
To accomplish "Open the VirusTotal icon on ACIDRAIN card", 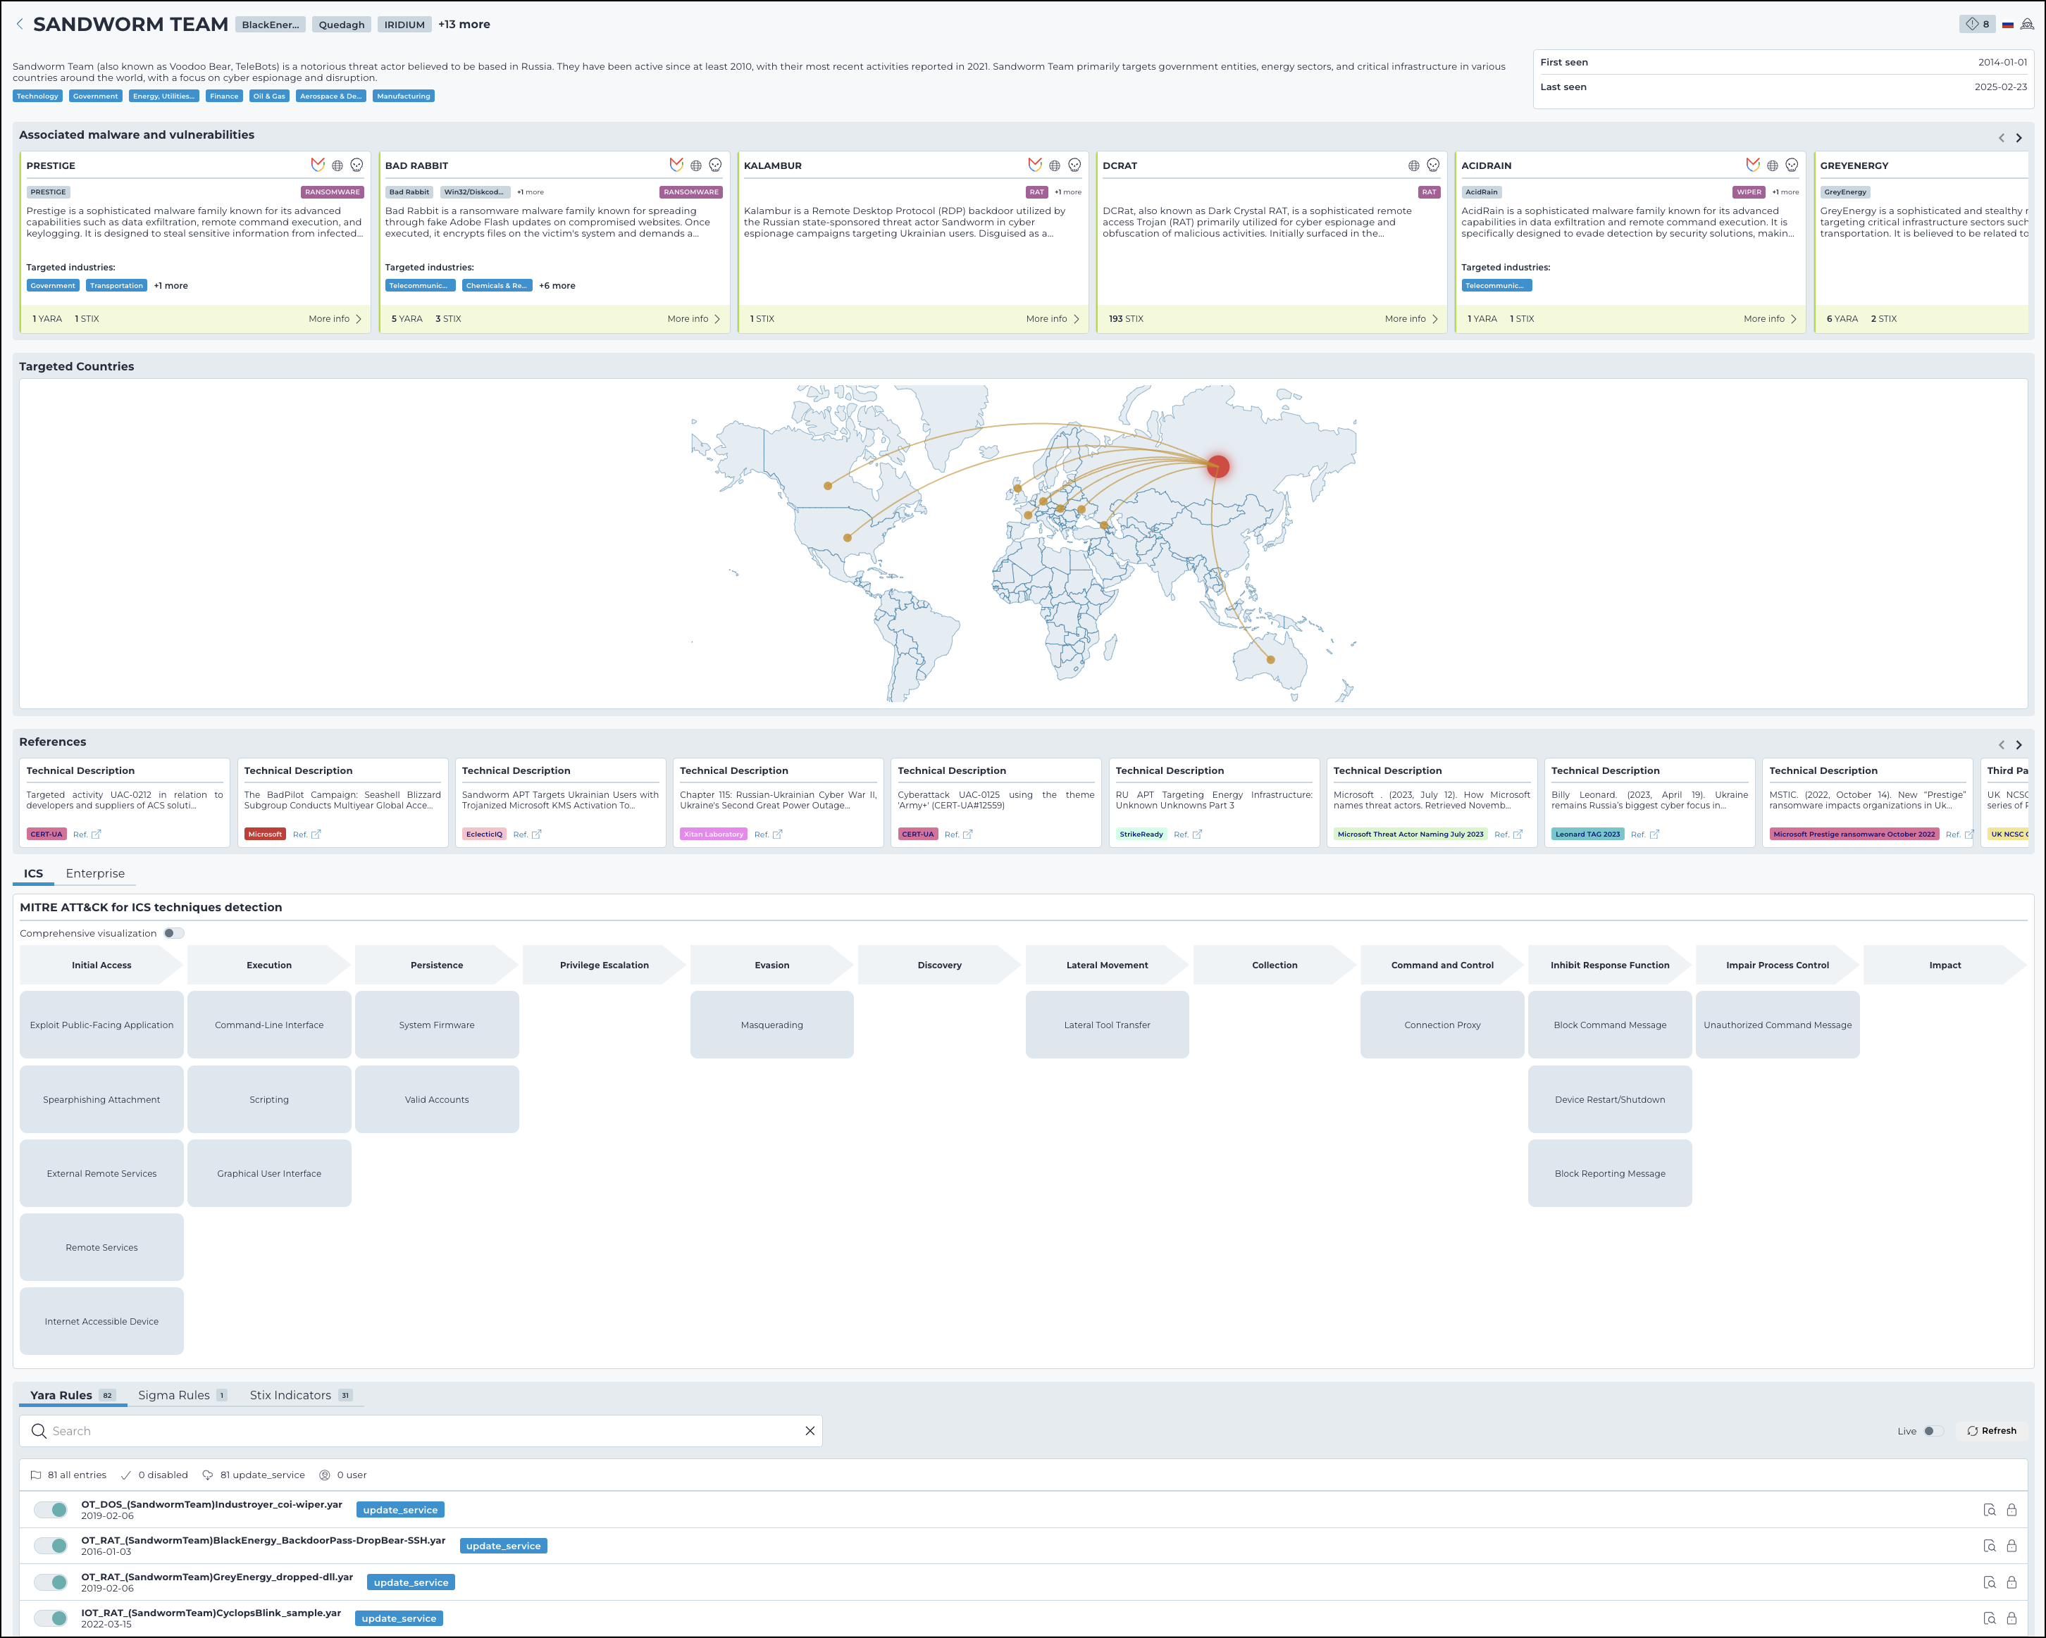I will pyautogui.click(x=1753, y=165).
